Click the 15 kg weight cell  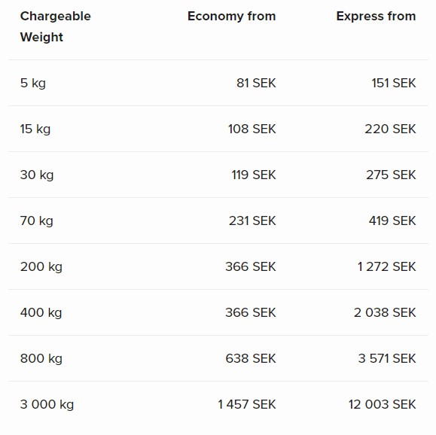pos(35,129)
